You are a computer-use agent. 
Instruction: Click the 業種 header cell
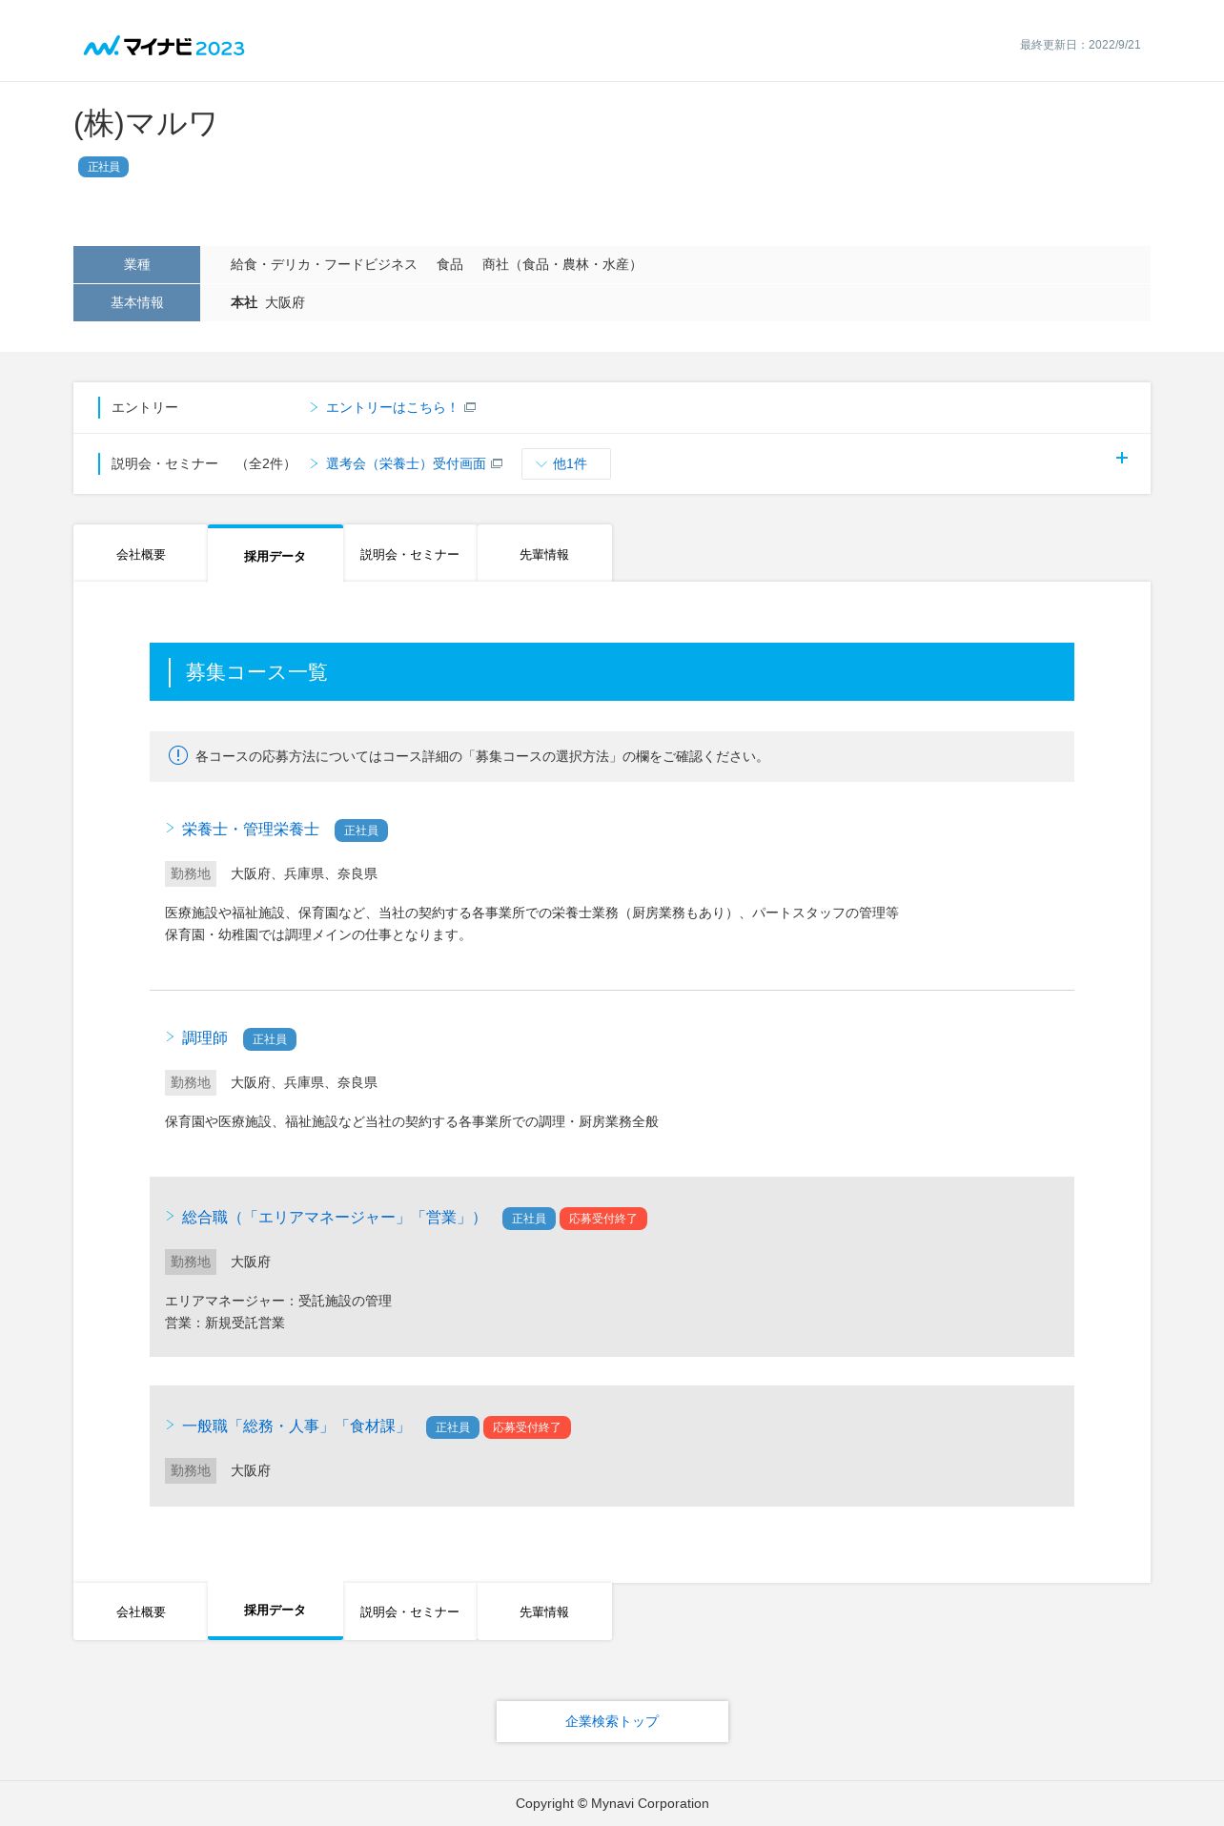pos(136,264)
